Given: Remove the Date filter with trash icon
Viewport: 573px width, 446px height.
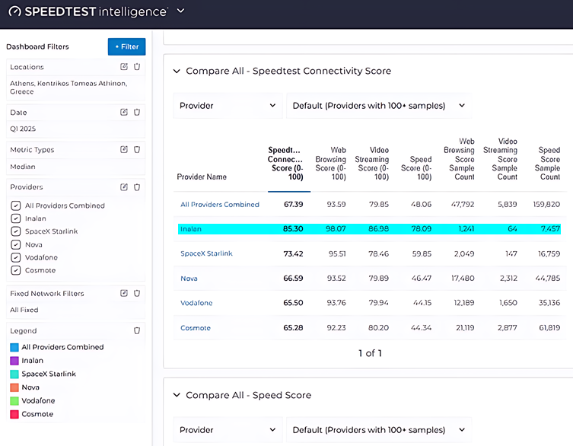Looking at the screenshot, I should (x=137, y=112).
